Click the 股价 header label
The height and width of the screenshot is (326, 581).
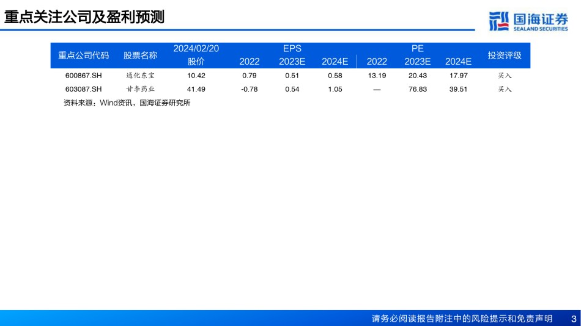pos(196,62)
